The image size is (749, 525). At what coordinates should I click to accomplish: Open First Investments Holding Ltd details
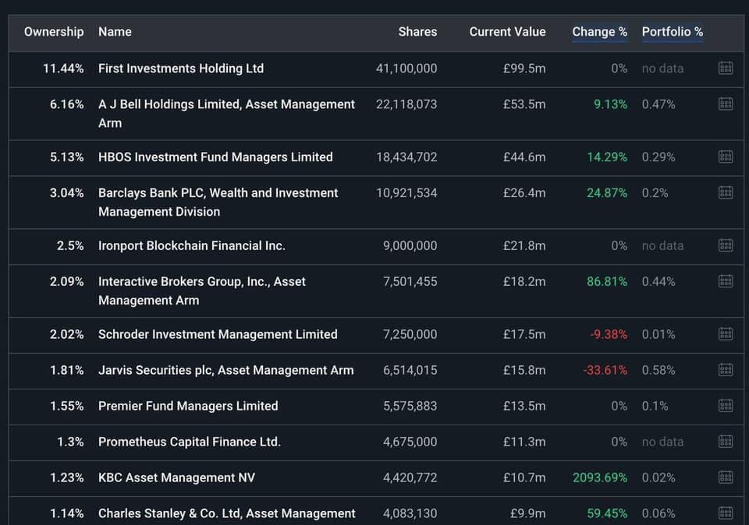pos(180,68)
